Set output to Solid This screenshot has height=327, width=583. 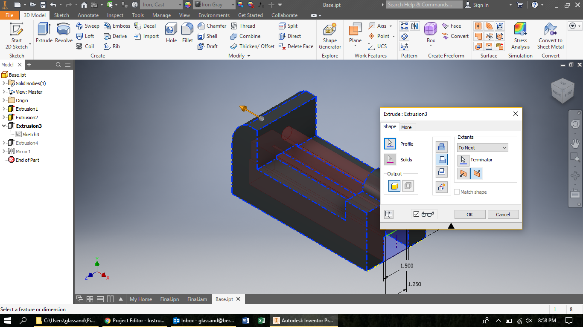coord(394,186)
